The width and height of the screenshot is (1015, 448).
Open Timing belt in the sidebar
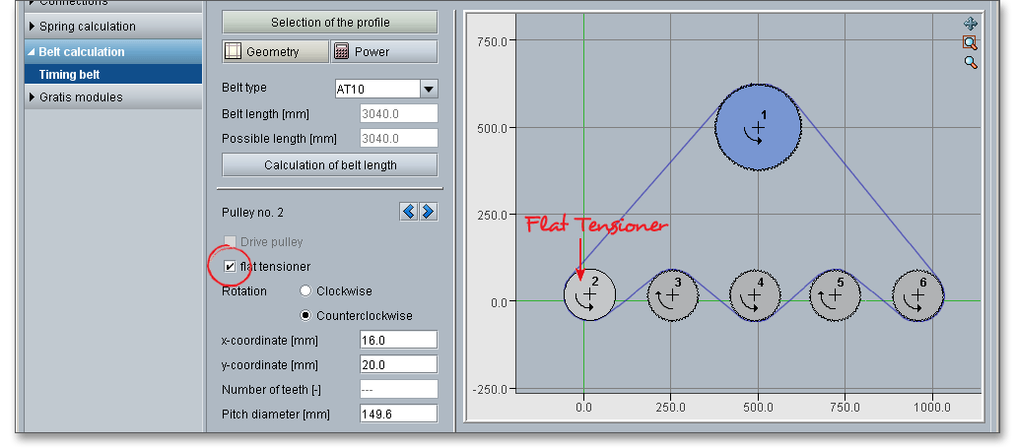70,74
